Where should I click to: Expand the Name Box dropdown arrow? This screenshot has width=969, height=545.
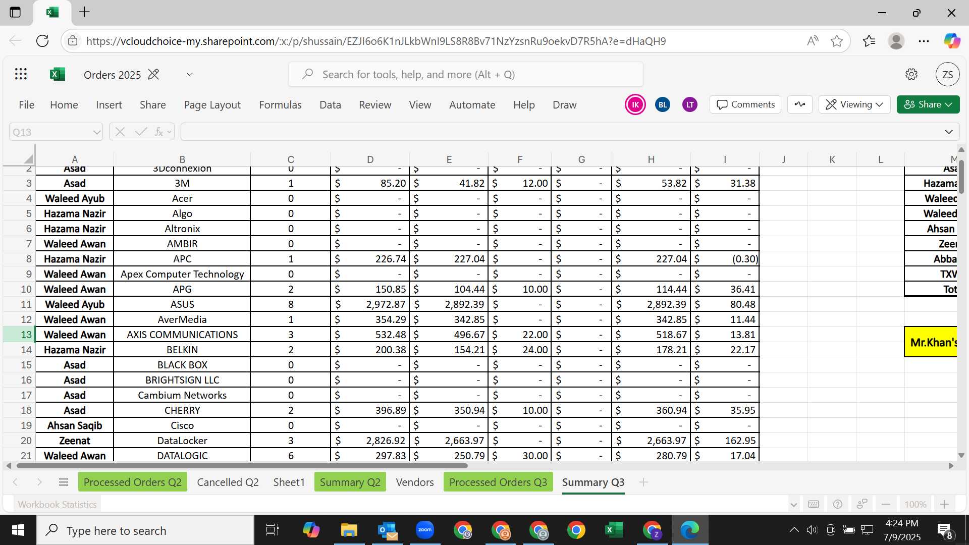click(96, 132)
